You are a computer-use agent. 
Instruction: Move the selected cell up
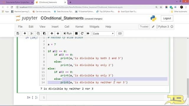[x=52, y=34]
